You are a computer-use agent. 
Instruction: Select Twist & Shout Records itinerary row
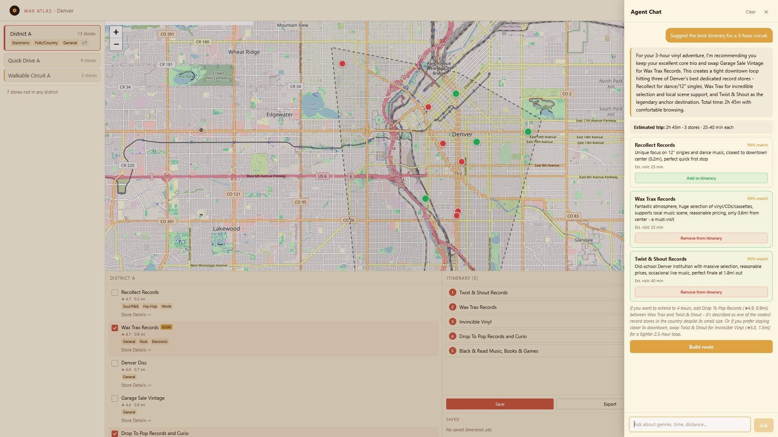[x=535, y=292]
